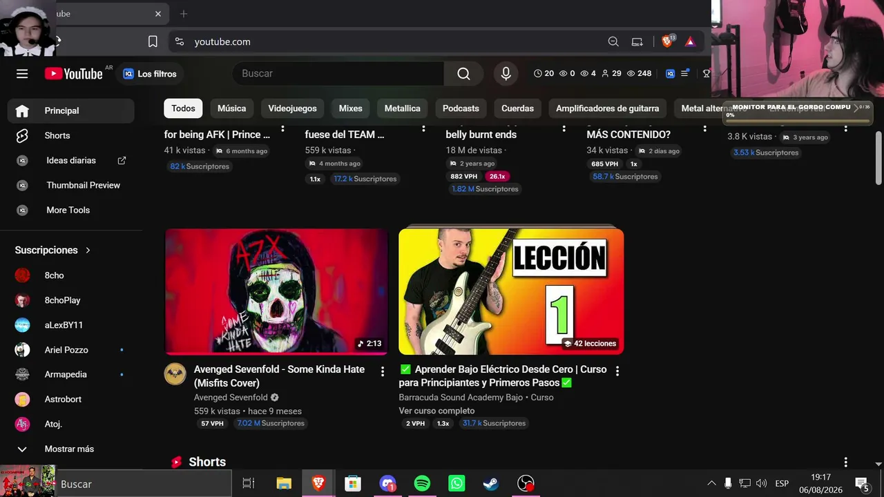The width and height of the screenshot is (884, 497).
Task: Open WhatsApp from the taskbar
Action: point(457,483)
